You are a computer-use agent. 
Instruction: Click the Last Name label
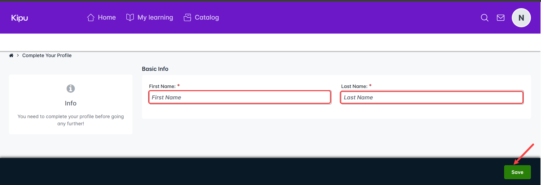point(354,86)
